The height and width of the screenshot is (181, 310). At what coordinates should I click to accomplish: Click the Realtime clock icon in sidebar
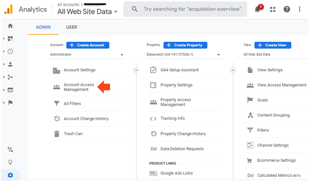coord(10,51)
